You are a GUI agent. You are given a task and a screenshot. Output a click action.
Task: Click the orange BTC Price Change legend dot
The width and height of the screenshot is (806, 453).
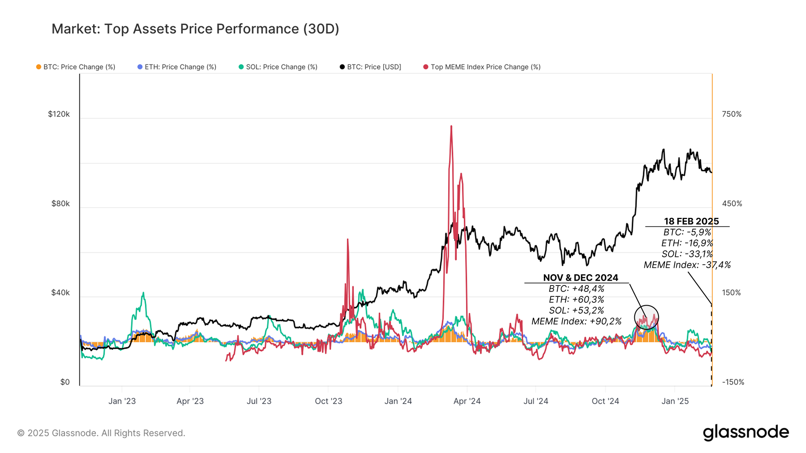pos(39,67)
